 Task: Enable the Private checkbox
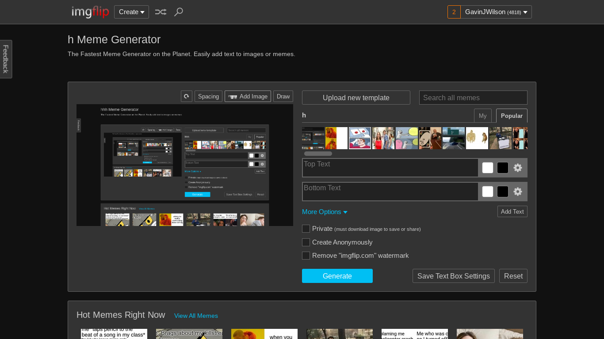pyautogui.click(x=306, y=229)
